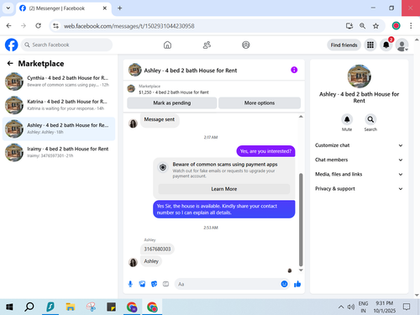This screenshot has height=315, width=420.
Task: Expand Media, files and links section
Action: [359, 174]
